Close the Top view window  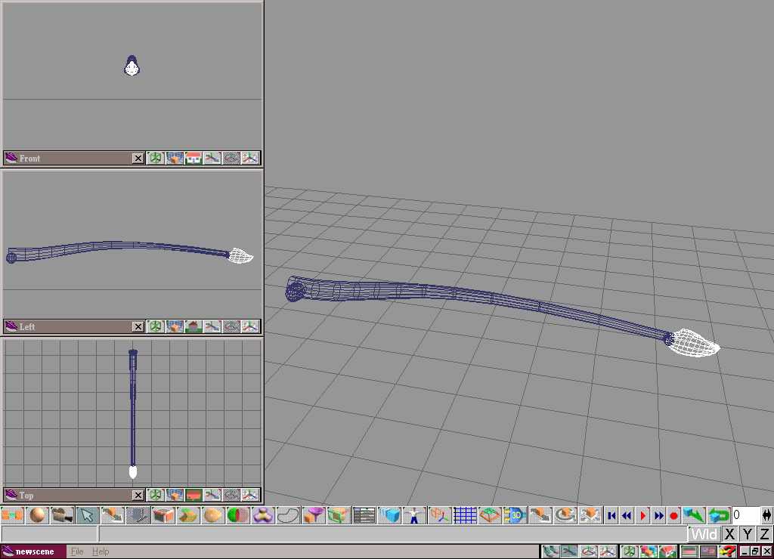tap(138, 495)
